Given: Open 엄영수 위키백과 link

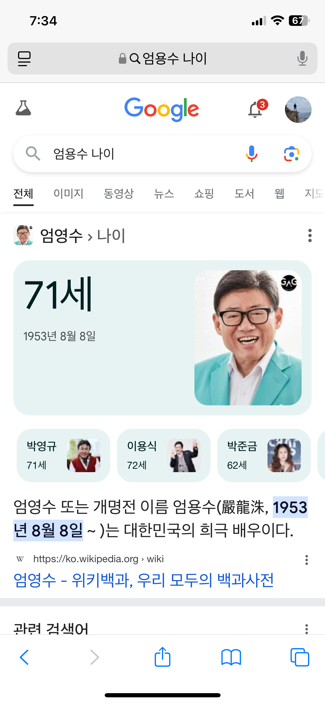Looking at the screenshot, I should 144,580.
